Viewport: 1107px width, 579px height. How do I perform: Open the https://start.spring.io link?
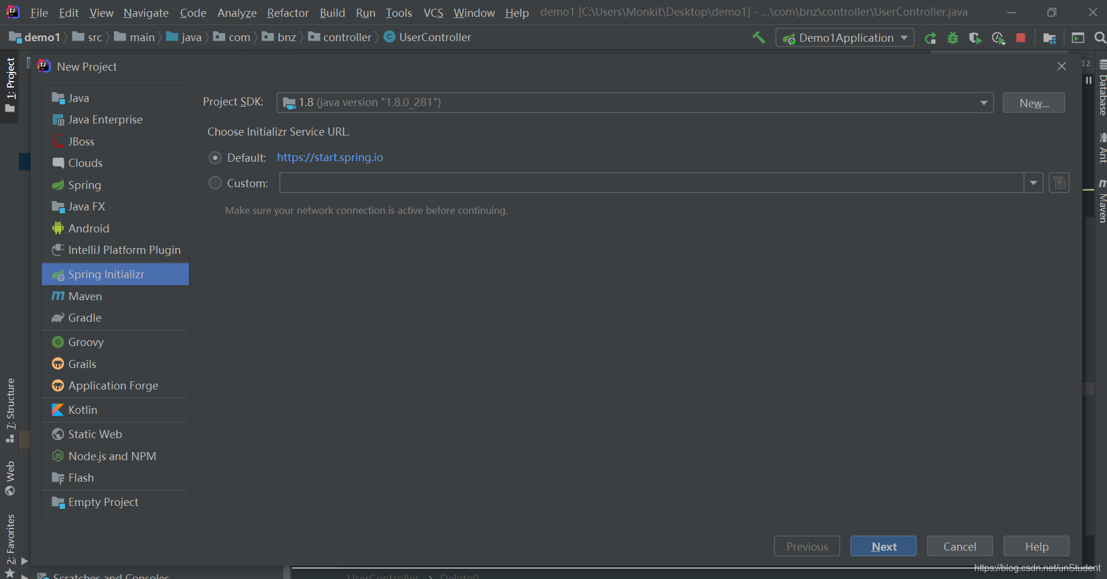tap(330, 158)
